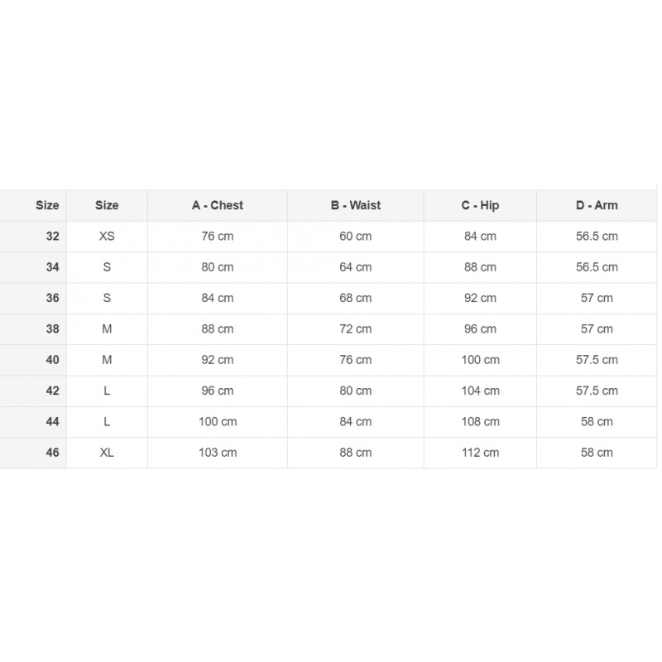The image size is (662, 662).
Task: Click the 60 cm waist value
Action: pyautogui.click(x=356, y=236)
